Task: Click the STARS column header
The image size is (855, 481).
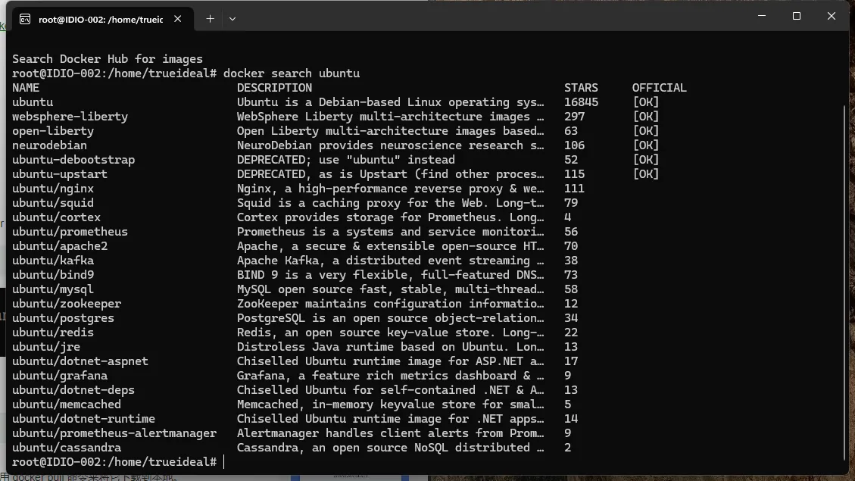Action: 582,88
